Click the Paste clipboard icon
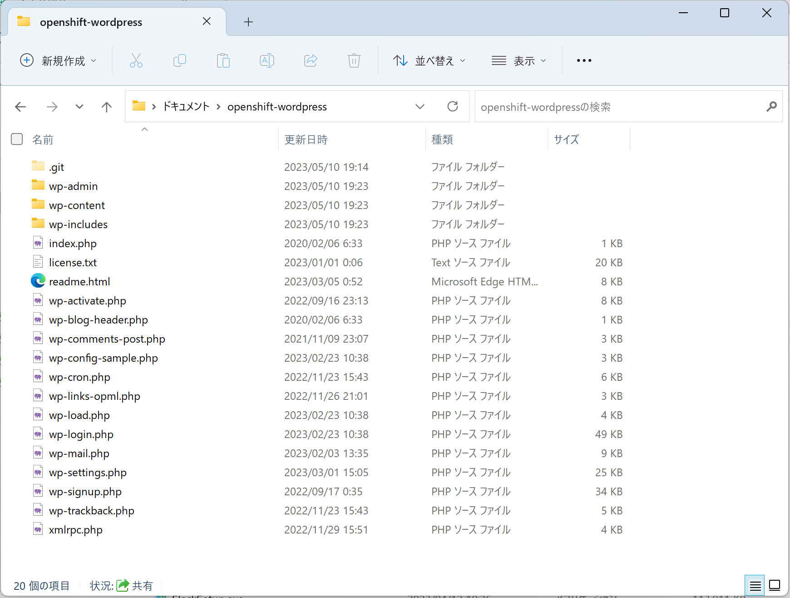 [223, 60]
